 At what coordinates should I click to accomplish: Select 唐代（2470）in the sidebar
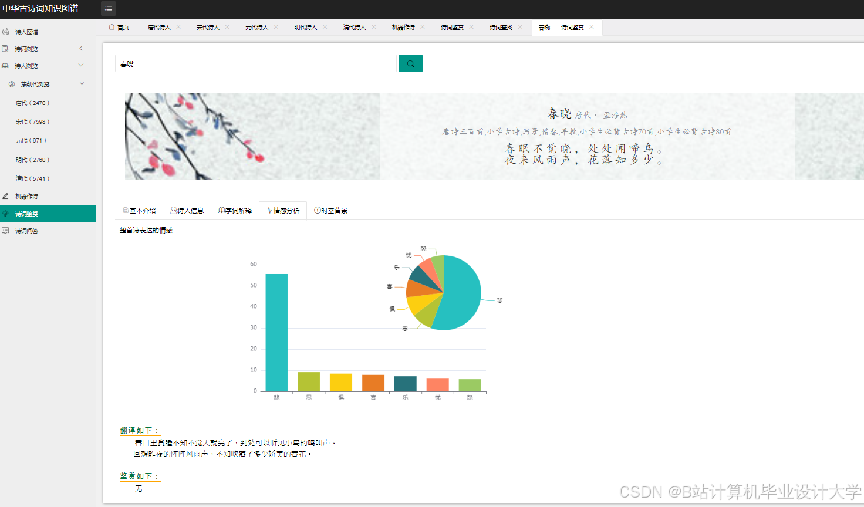[36, 102]
